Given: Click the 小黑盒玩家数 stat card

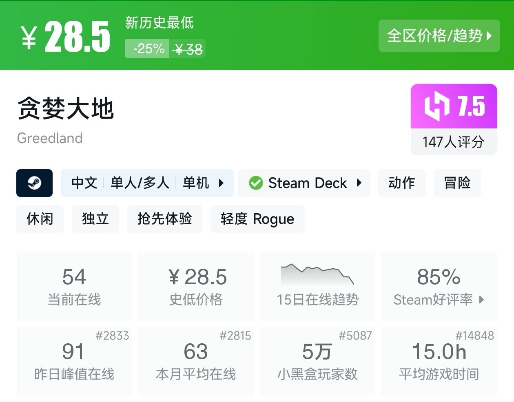Looking at the screenshot, I should [x=317, y=361].
